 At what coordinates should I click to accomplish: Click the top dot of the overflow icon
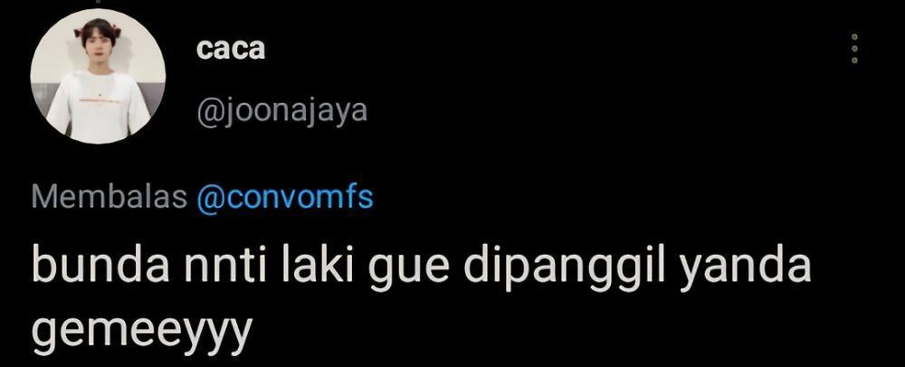855,36
